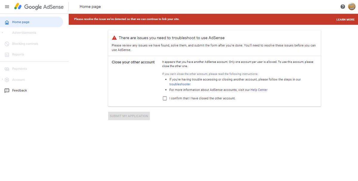Expand the Account sidebar arrow
This screenshot has width=358, height=181.
[x=2, y=80]
